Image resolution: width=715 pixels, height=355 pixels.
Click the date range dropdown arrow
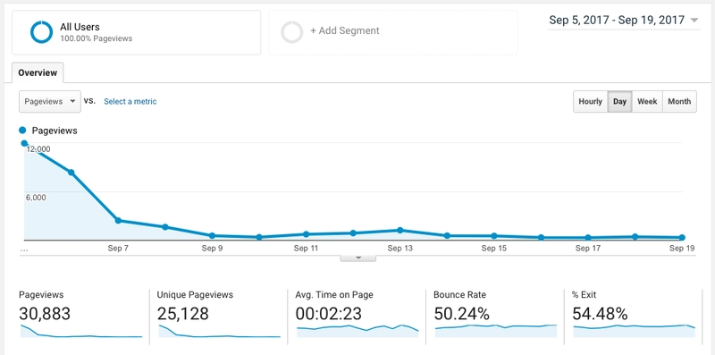694,21
